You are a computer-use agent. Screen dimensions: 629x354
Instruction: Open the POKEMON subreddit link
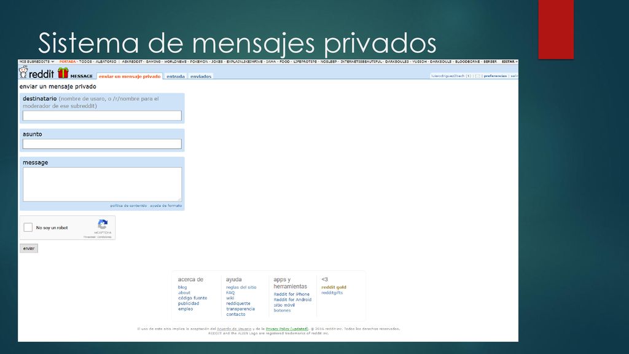click(x=199, y=62)
